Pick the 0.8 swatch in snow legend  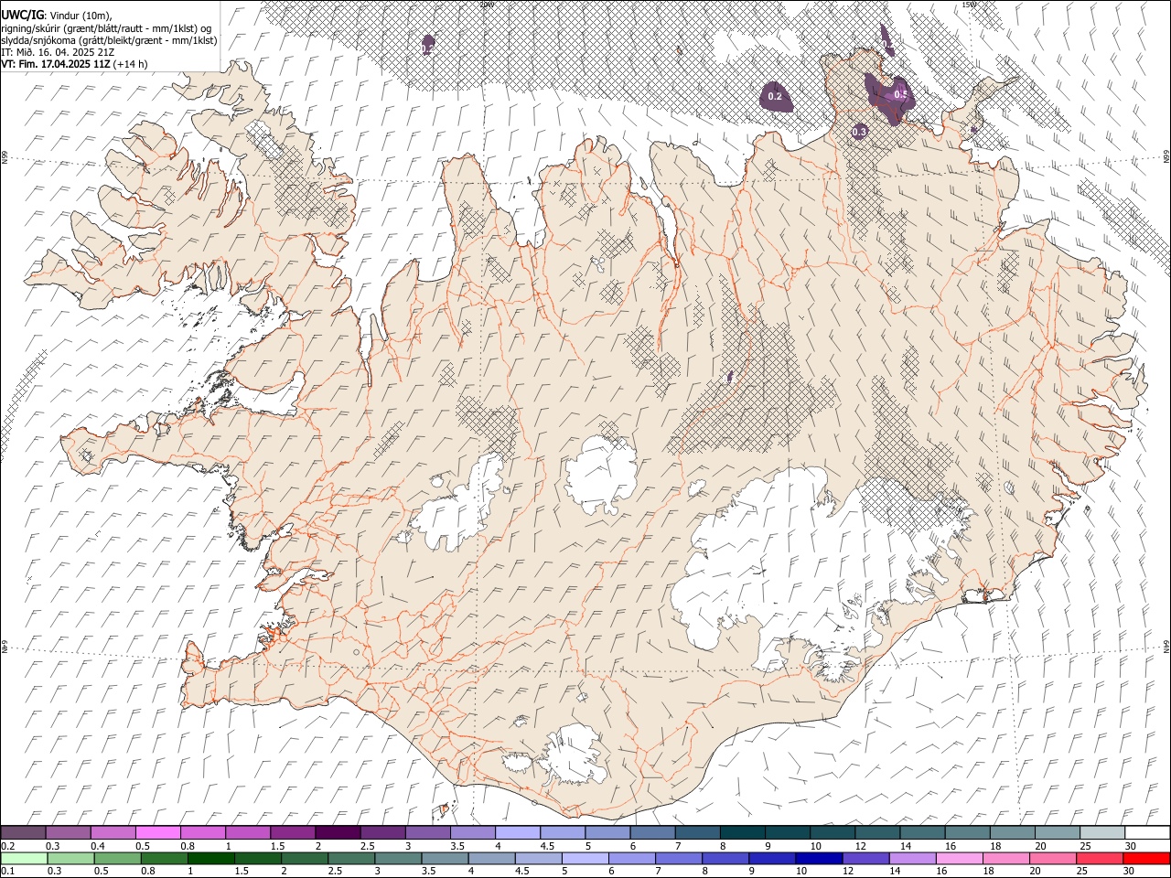[203, 832]
